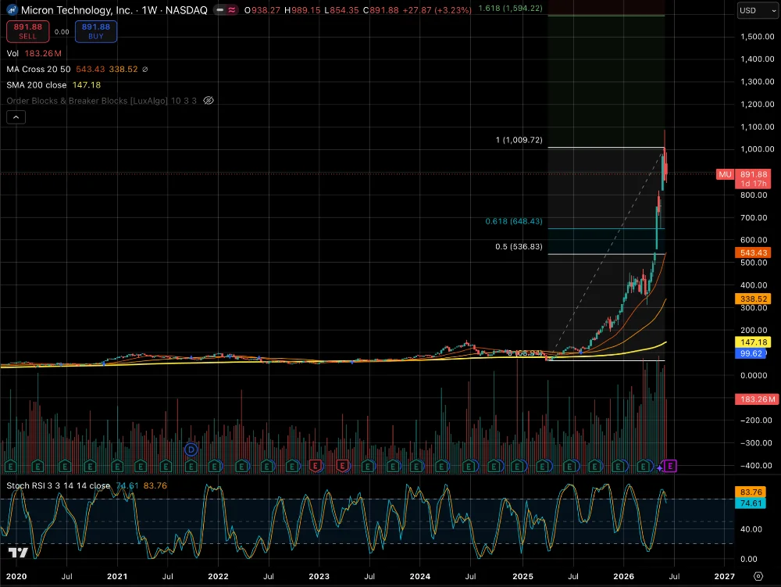Click the 183.26M volume legend value

pos(43,53)
